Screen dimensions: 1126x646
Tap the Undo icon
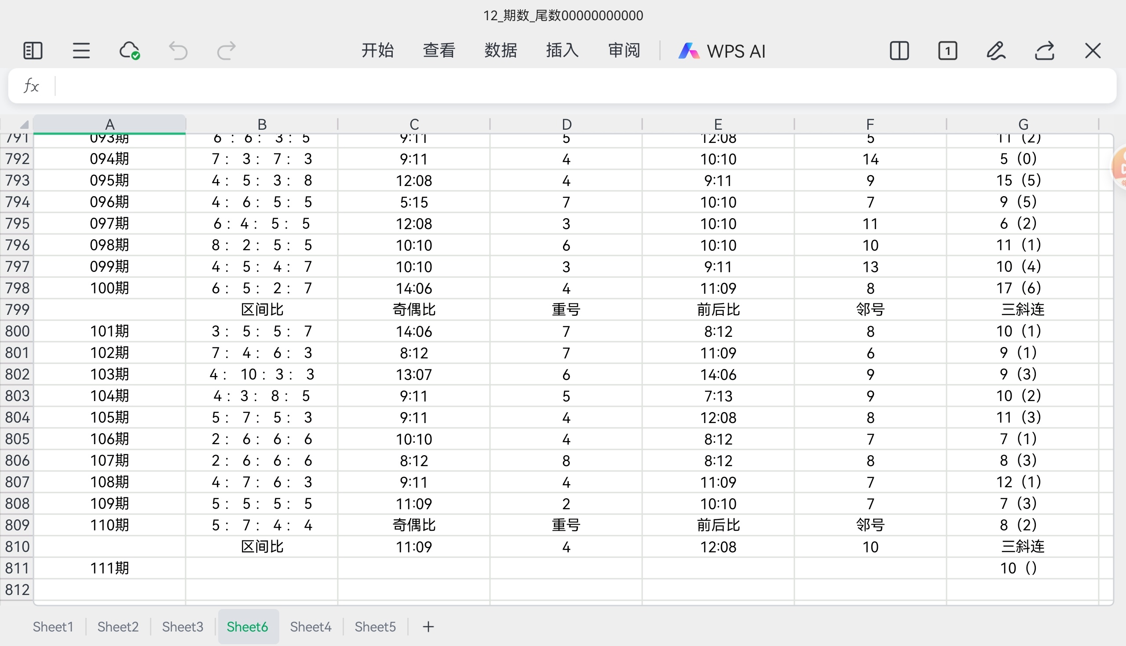(178, 51)
